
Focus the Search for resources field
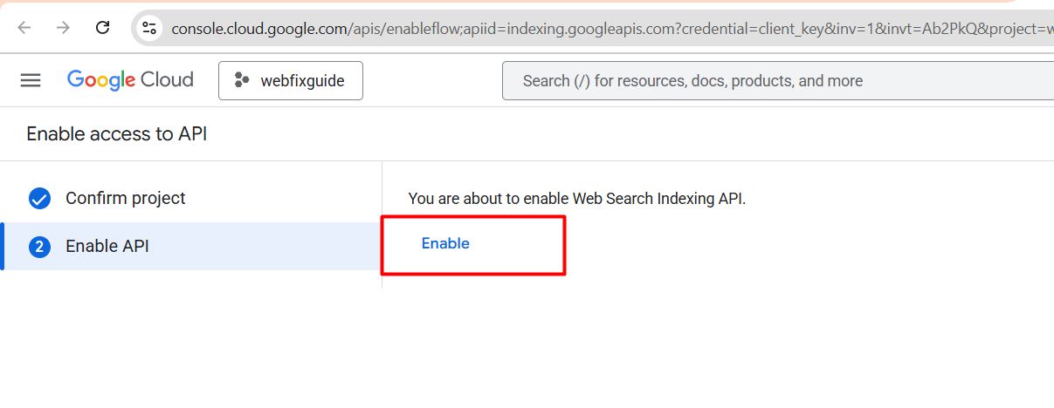coord(777,81)
